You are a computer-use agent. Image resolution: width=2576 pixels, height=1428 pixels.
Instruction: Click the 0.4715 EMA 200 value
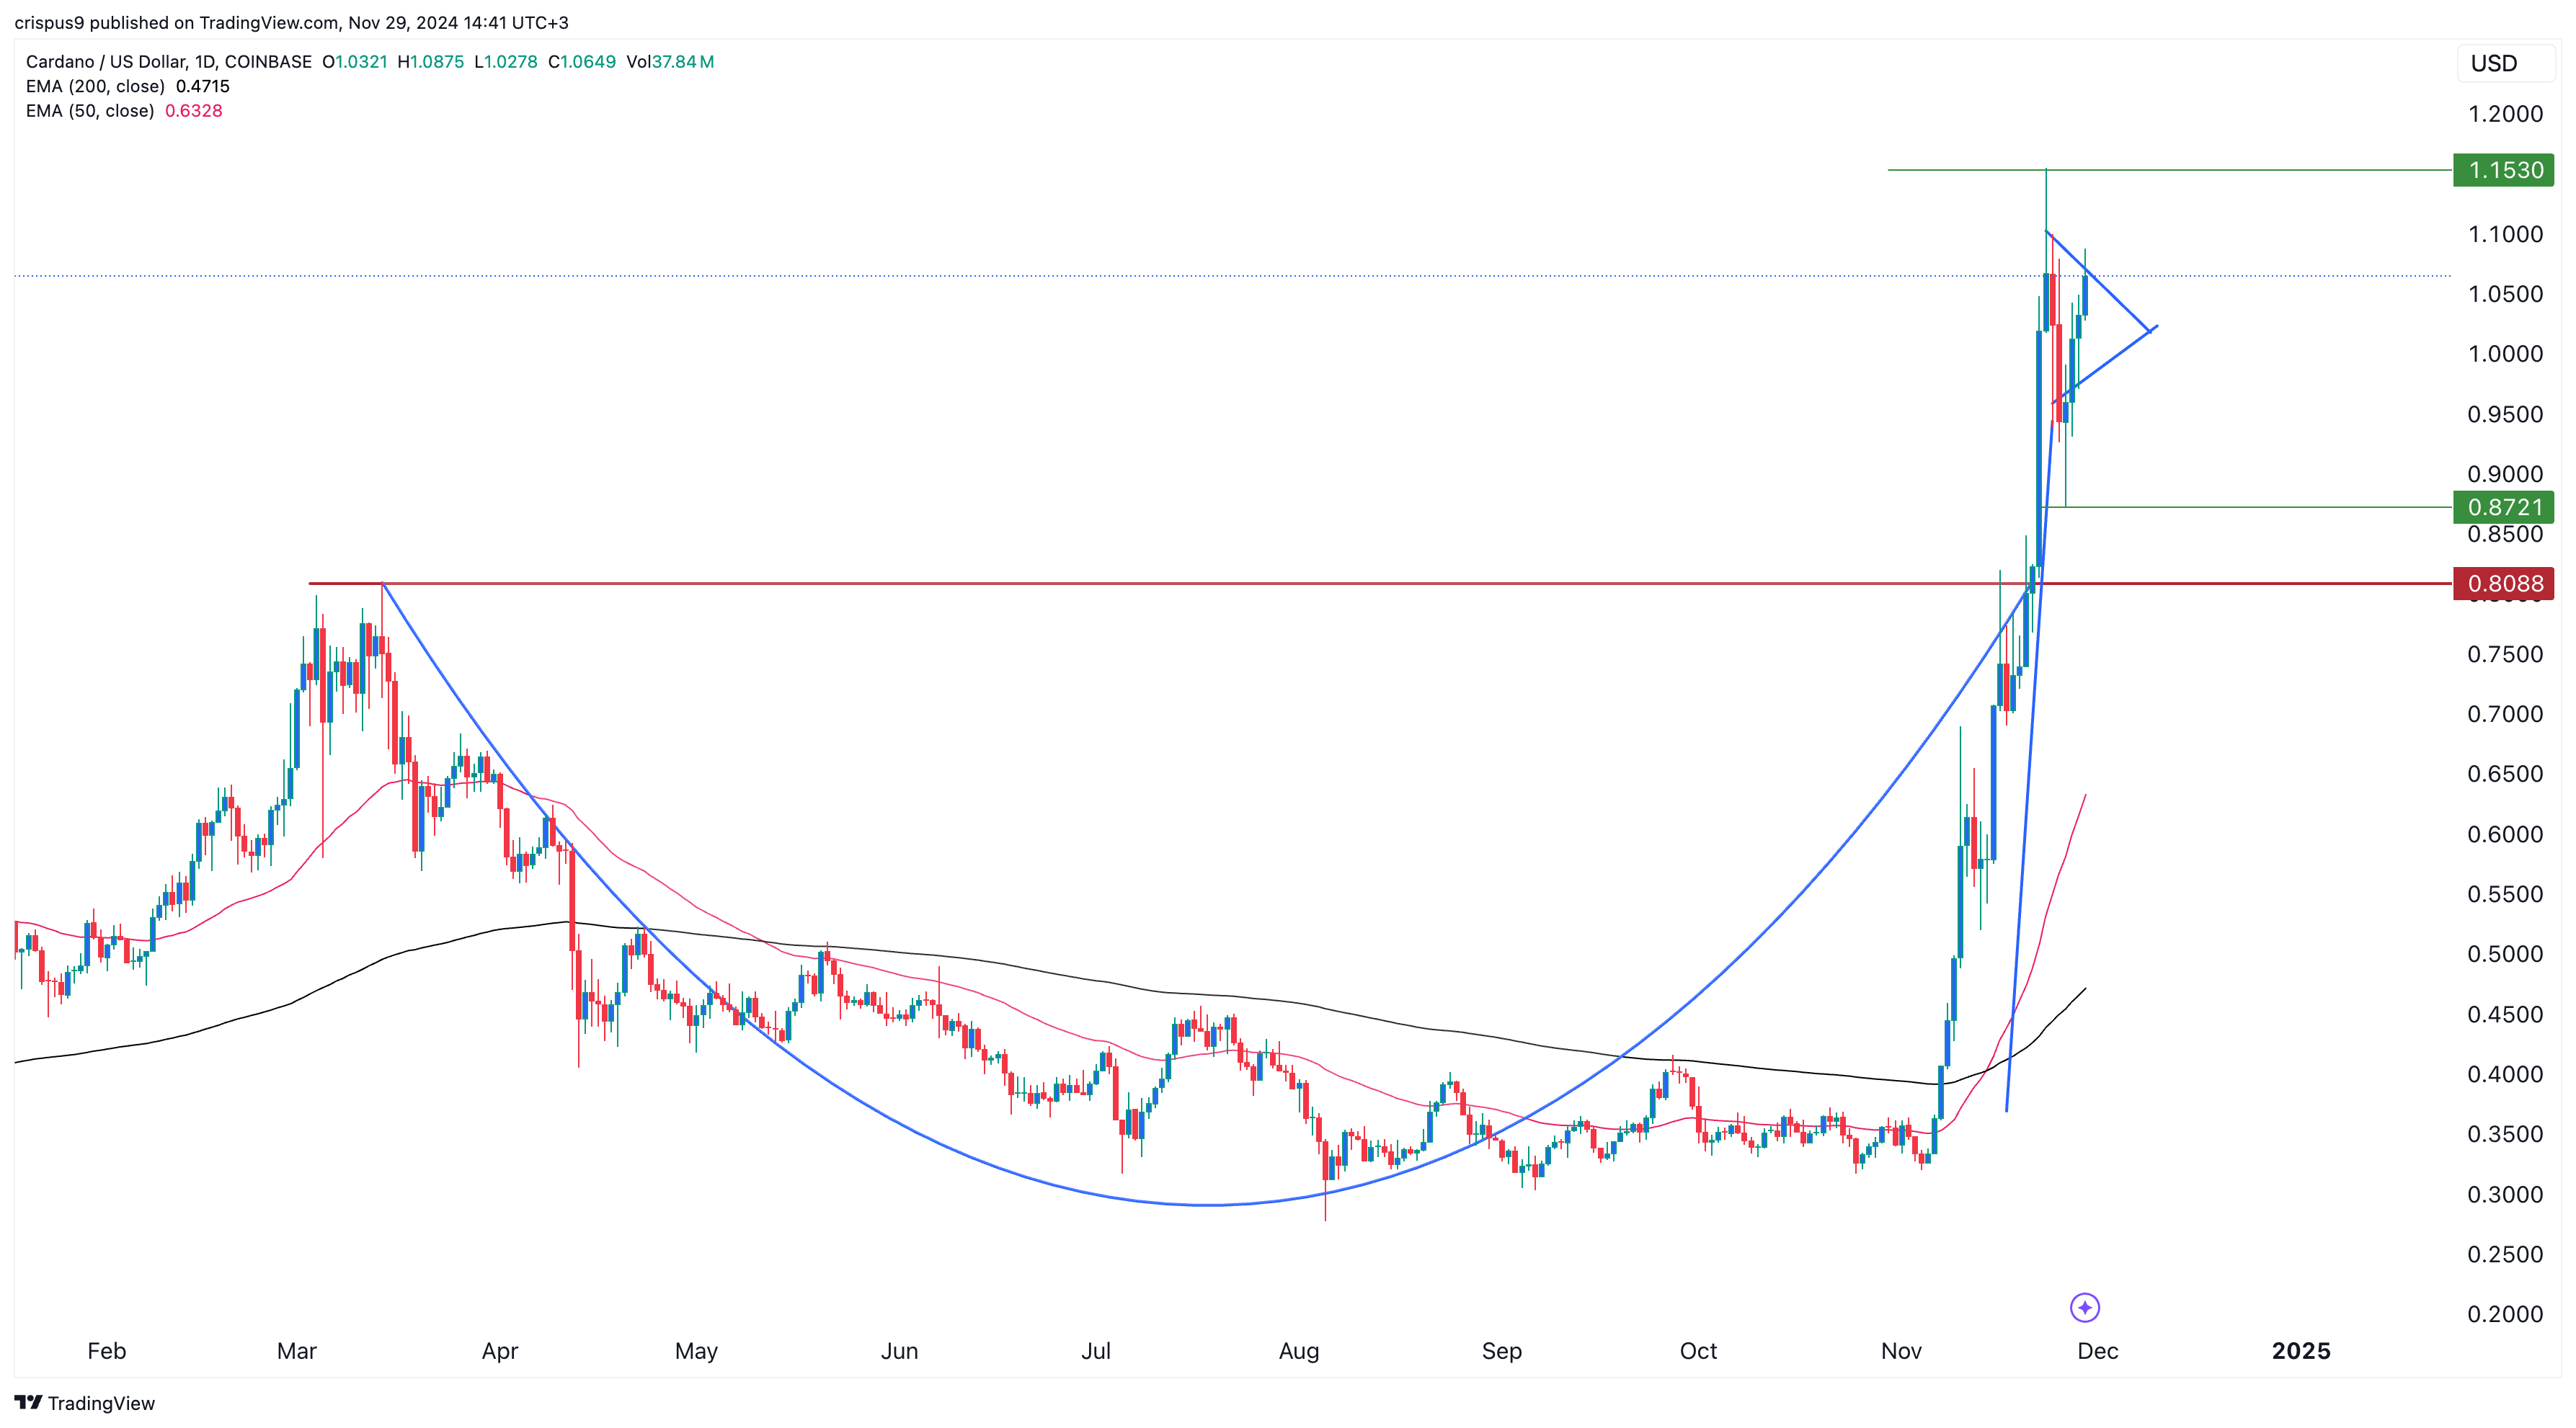[203, 86]
